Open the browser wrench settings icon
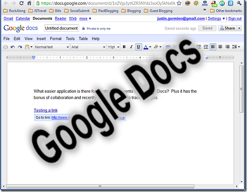 [x=239, y=3]
